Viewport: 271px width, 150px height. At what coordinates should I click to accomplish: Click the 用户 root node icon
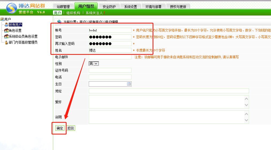click(2, 19)
